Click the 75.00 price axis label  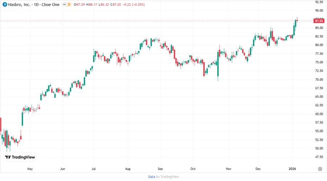319,62
